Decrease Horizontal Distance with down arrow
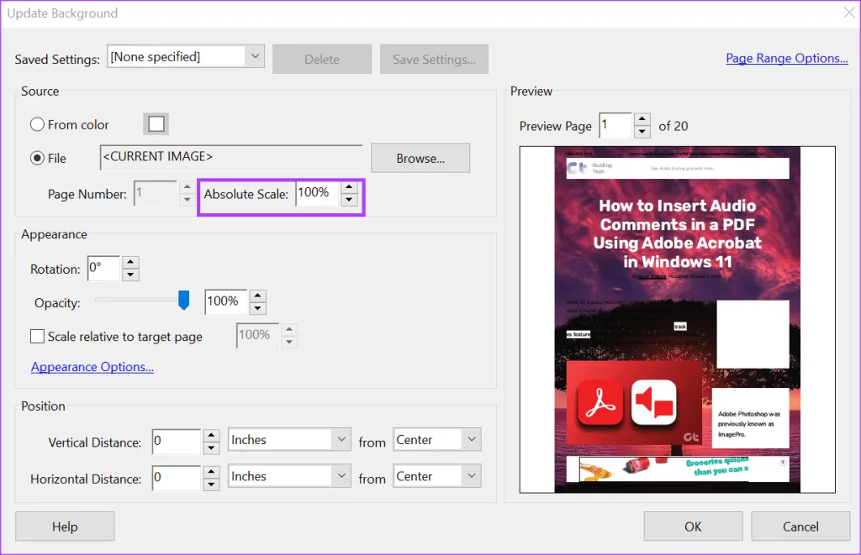 click(212, 484)
